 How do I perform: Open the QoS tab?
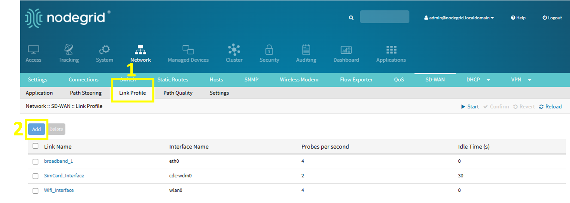399,79
